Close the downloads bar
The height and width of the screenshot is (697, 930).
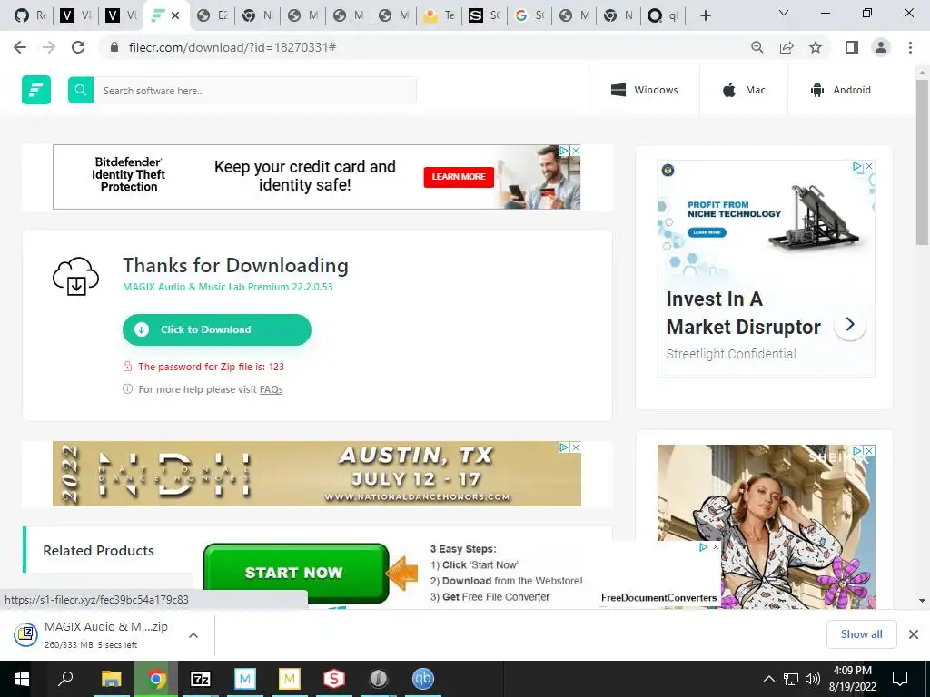click(914, 634)
